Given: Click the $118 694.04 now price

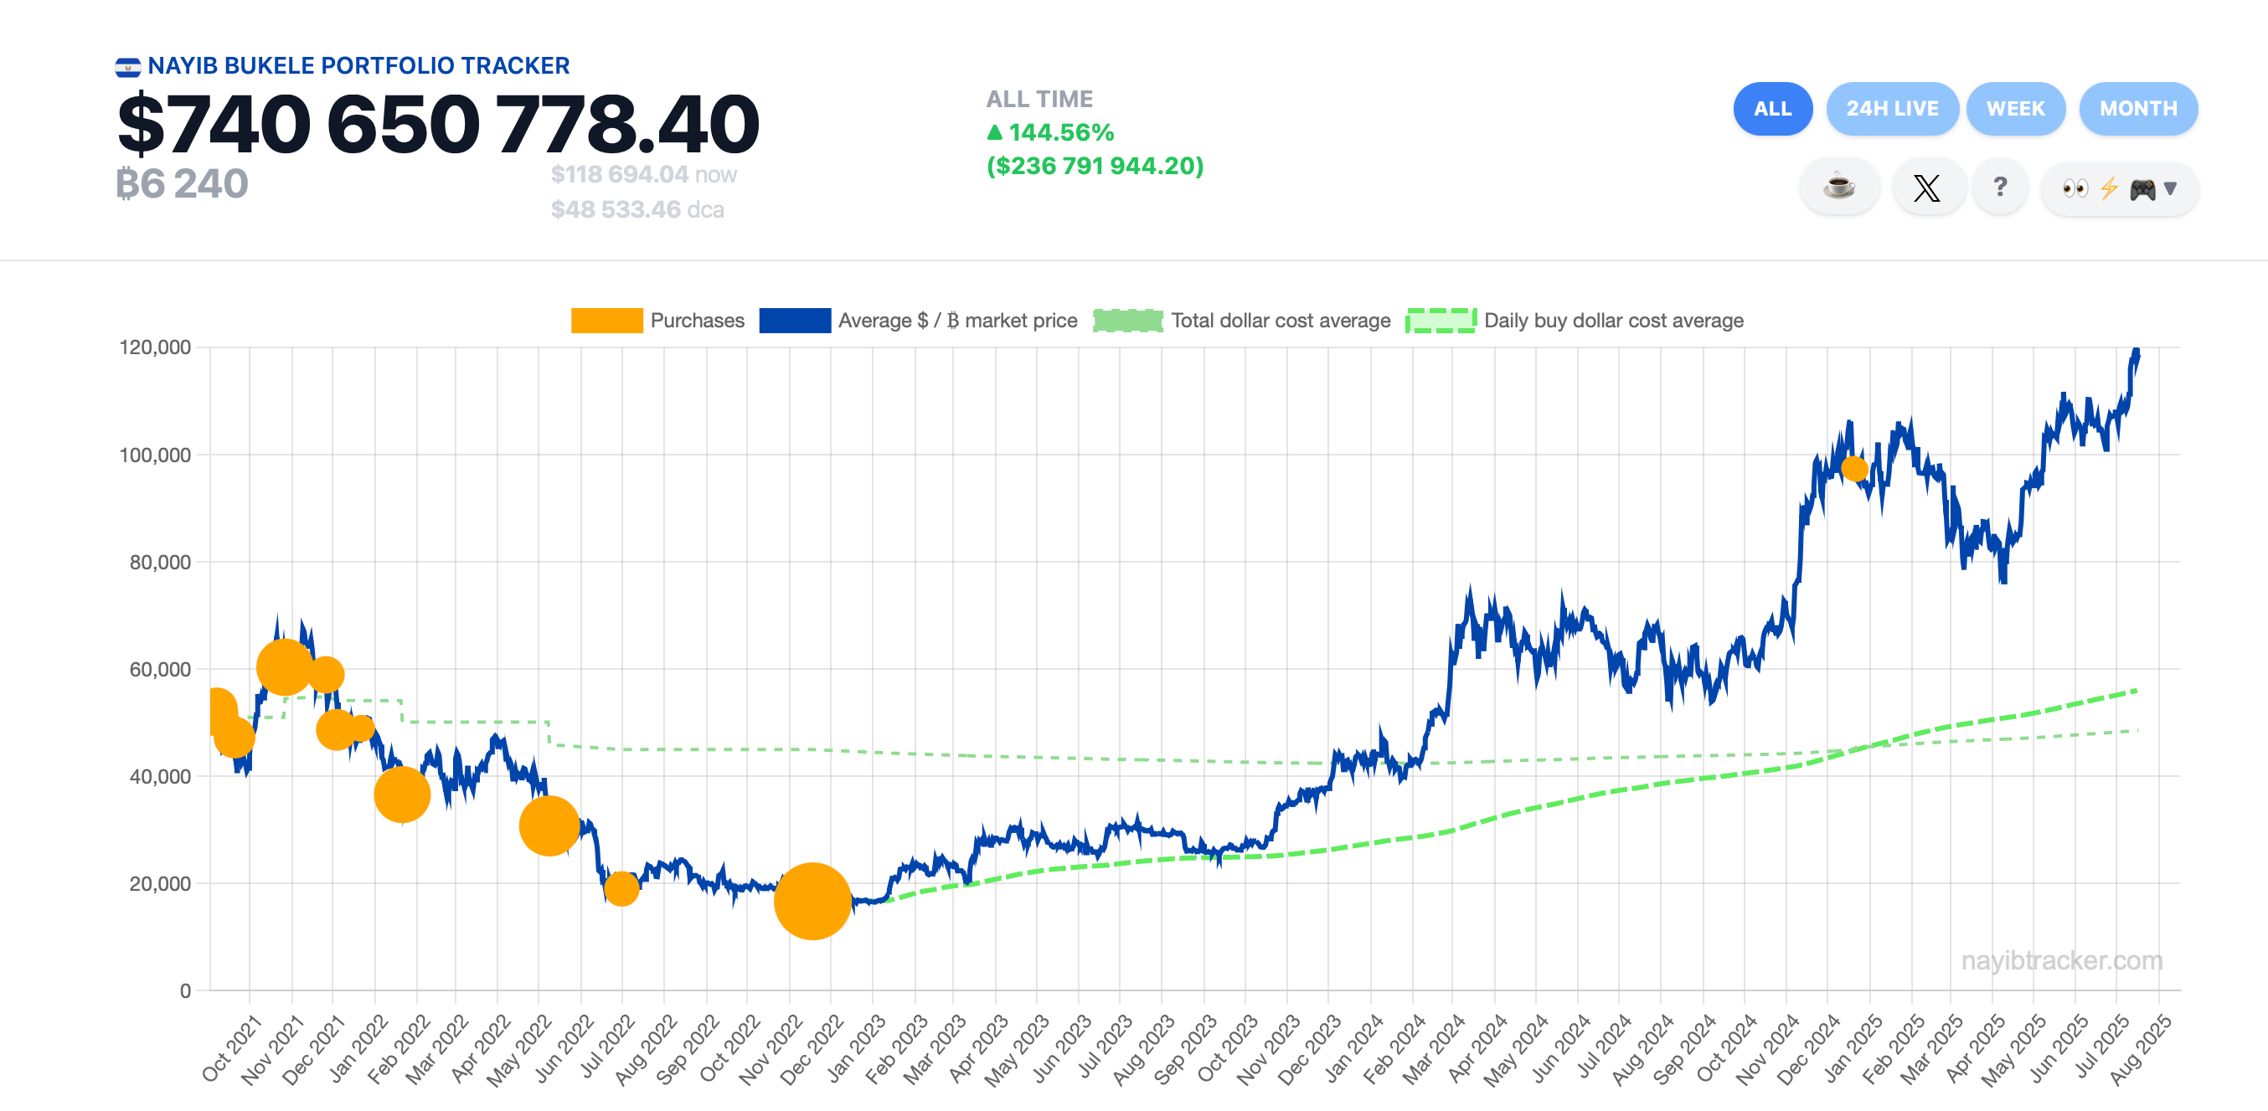Looking at the screenshot, I should 643,174.
